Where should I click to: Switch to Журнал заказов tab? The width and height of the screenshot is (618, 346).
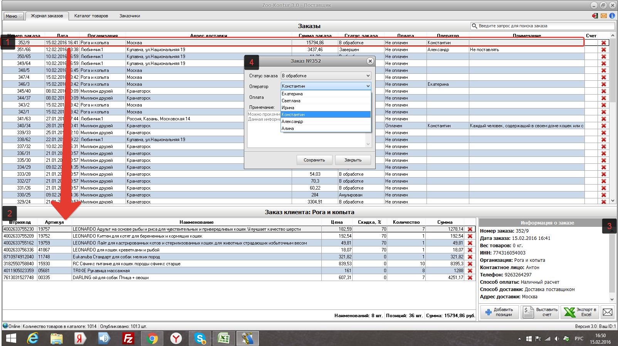47,16
